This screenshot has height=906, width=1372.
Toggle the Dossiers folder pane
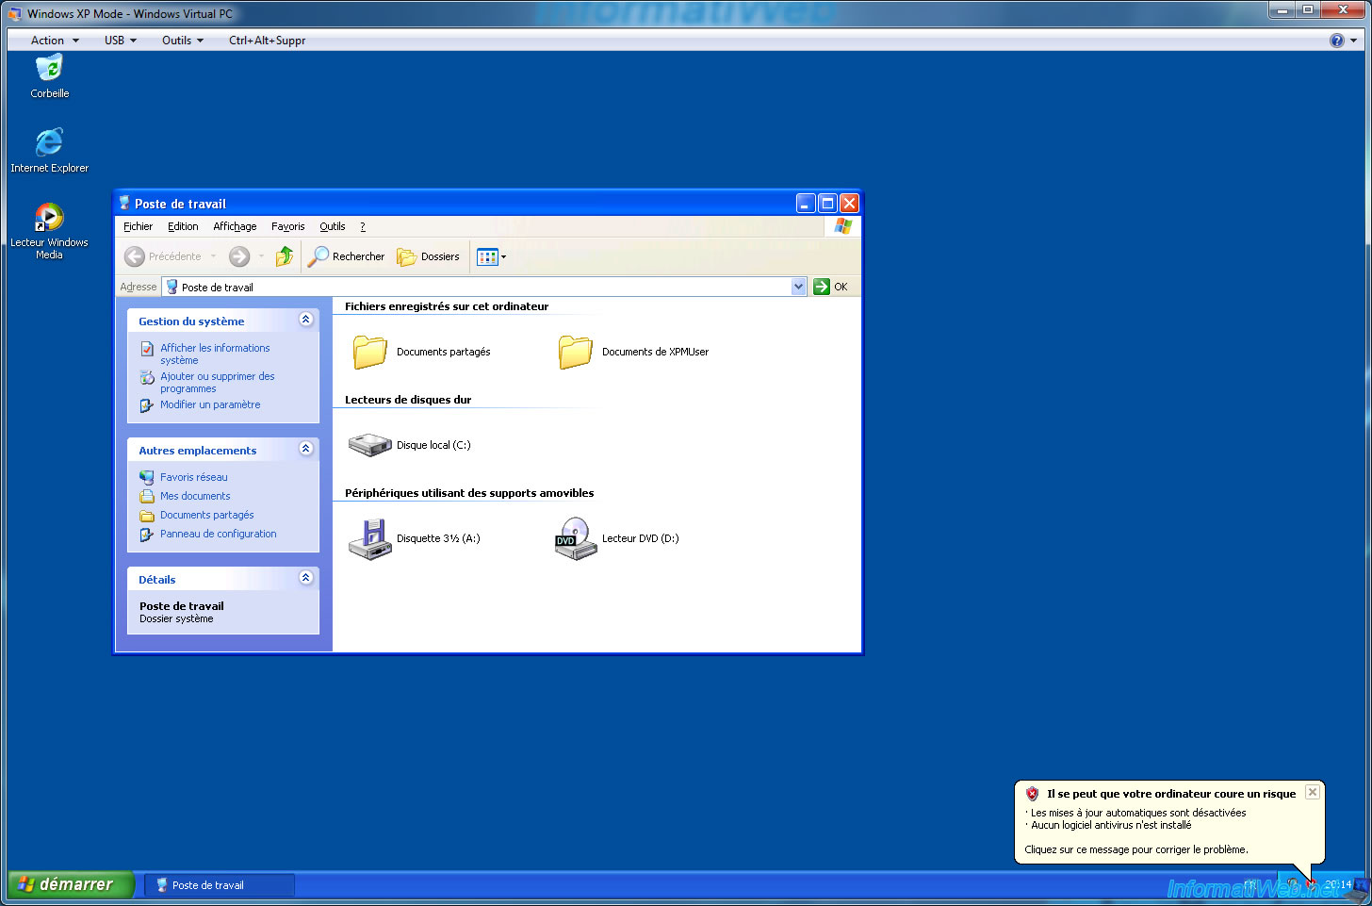[429, 256]
